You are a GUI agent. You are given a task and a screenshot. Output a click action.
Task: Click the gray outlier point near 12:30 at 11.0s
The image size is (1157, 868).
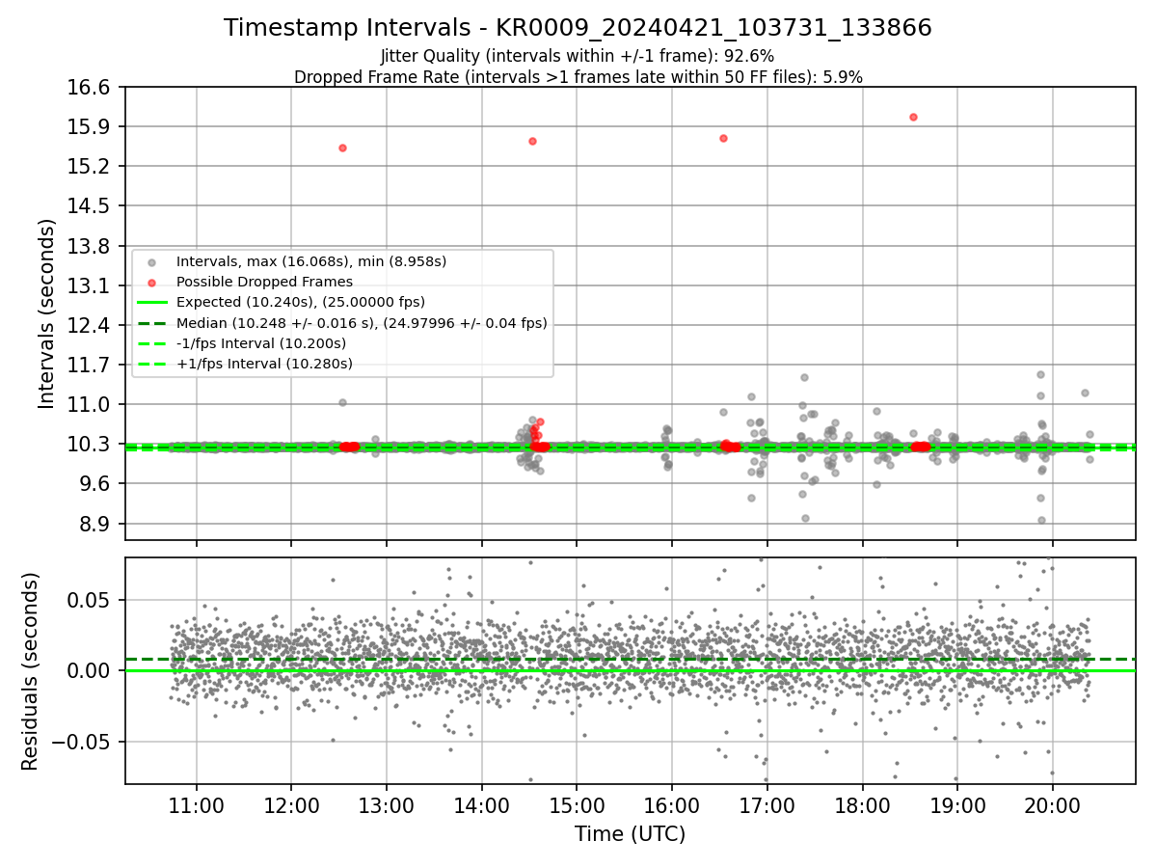342,402
